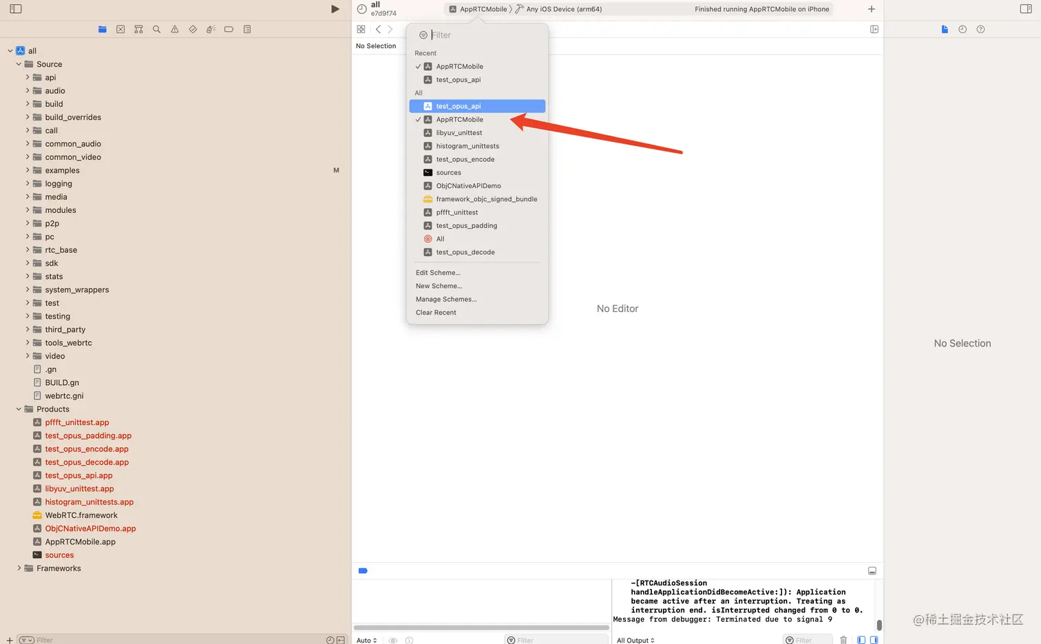Screen dimensions: 1041x644
Task: Choose the histogram_unittests scheme
Action: pyautogui.click(x=477, y=146)
